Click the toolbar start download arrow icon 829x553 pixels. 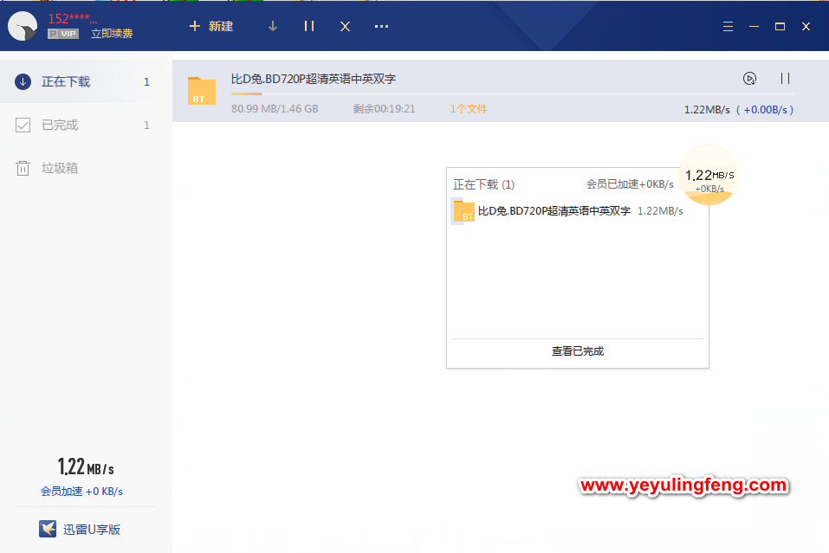(x=273, y=27)
